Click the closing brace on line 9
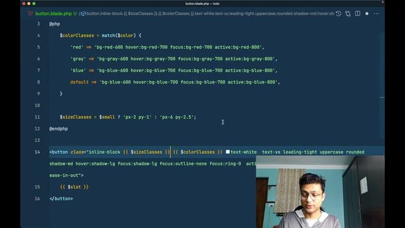405x228 pixels. click(x=61, y=94)
